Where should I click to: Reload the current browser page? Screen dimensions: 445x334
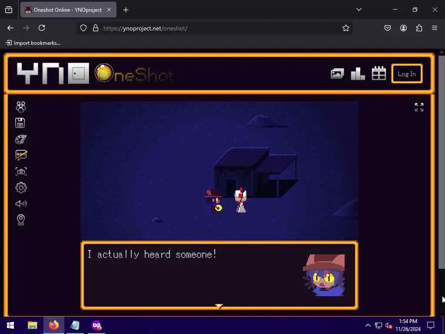pos(42,28)
